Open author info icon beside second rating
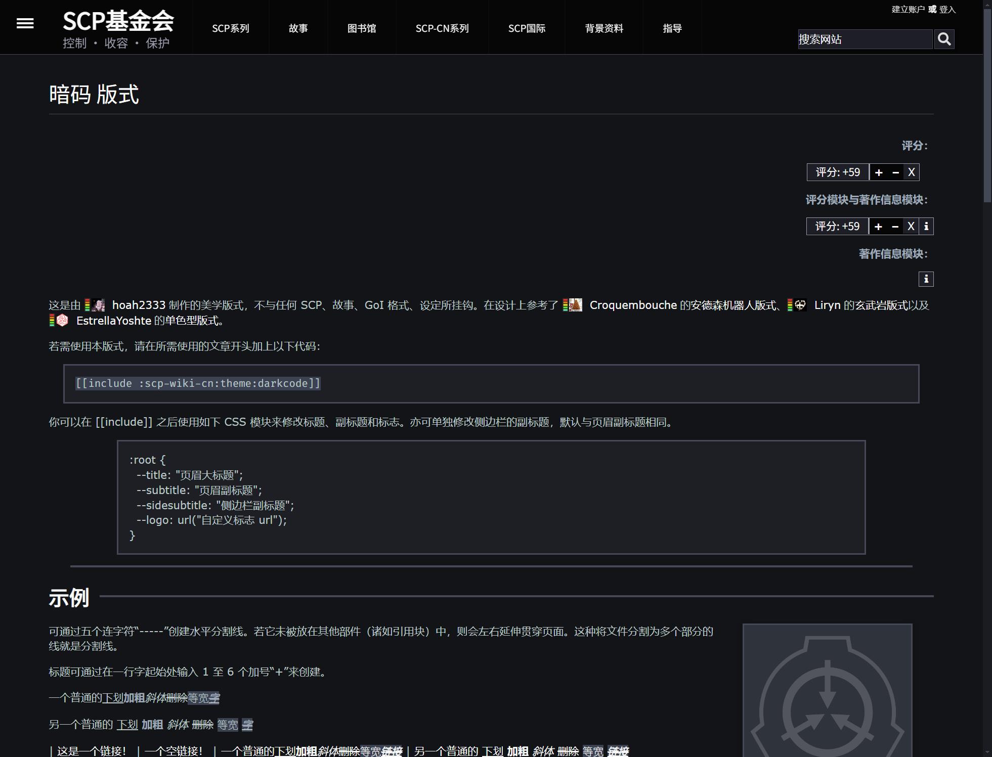The image size is (992, 757). 926,227
